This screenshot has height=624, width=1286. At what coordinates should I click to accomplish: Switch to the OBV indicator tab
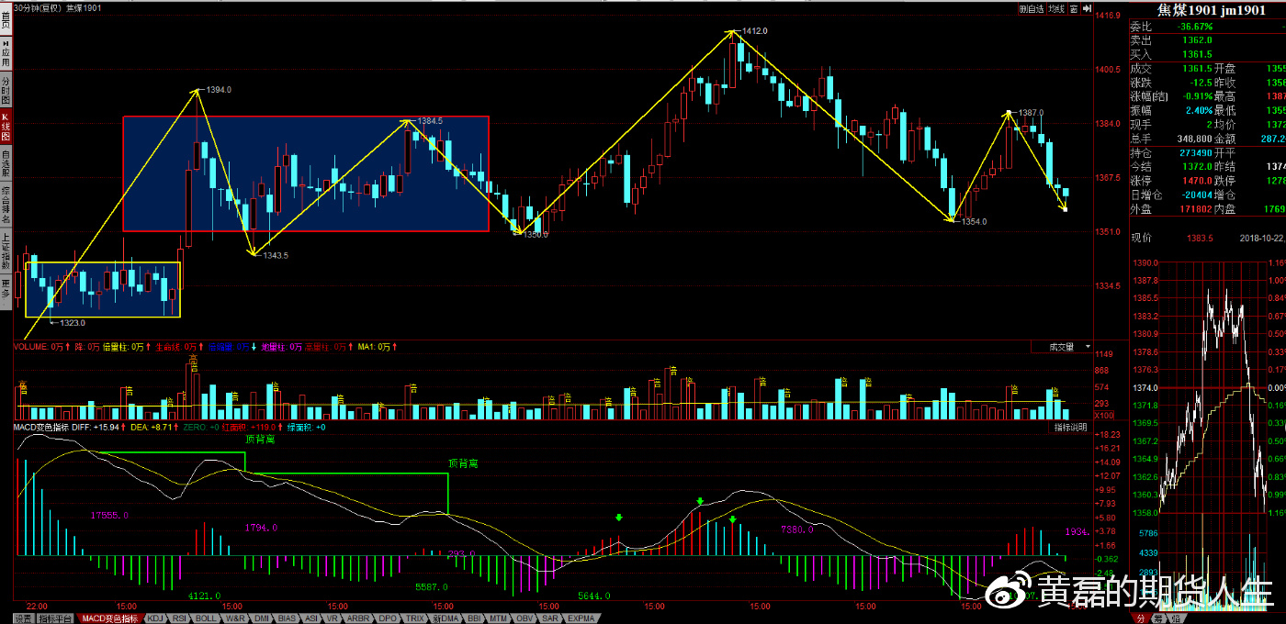525,618
